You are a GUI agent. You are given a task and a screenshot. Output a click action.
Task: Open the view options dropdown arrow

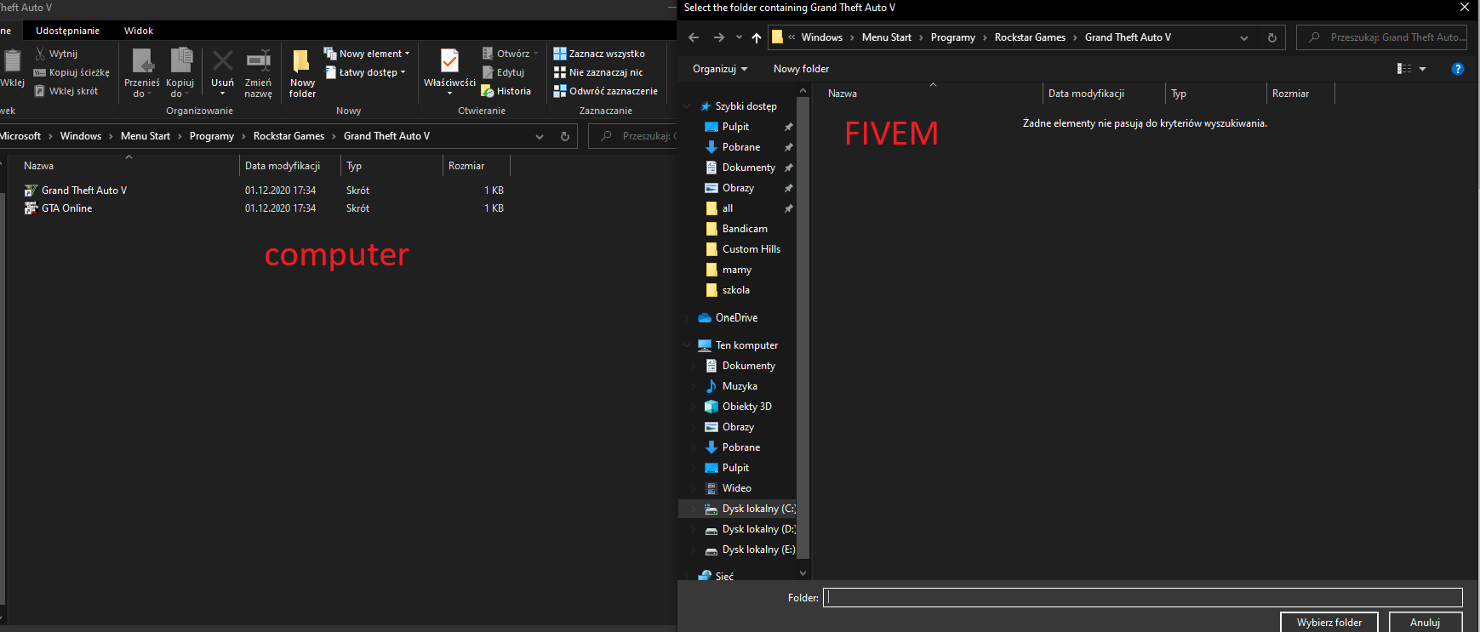pos(1422,69)
